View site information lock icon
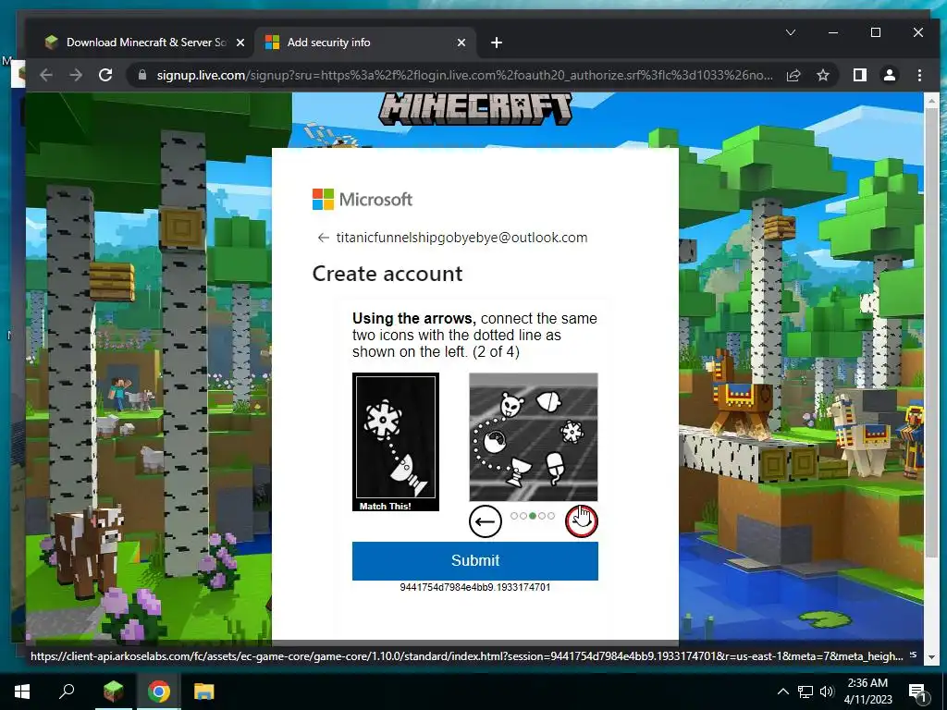Viewport: 947px width, 710px height. point(142,75)
